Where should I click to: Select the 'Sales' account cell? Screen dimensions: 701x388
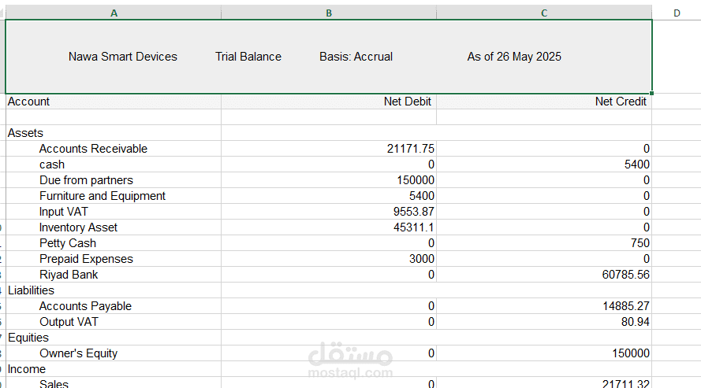click(x=114, y=383)
